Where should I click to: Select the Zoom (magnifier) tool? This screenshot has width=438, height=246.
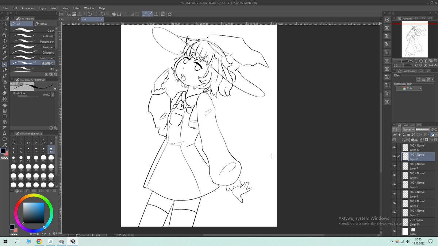(4, 24)
